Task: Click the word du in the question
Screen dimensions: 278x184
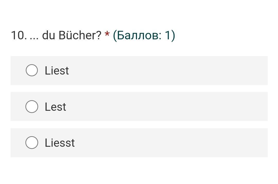Action: (48, 35)
